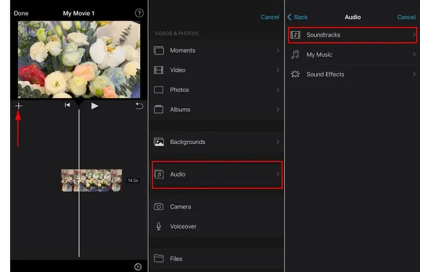Expand the Albums row chevron
The width and height of the screenshot is (429, 272).
click(x=278, y=110)
